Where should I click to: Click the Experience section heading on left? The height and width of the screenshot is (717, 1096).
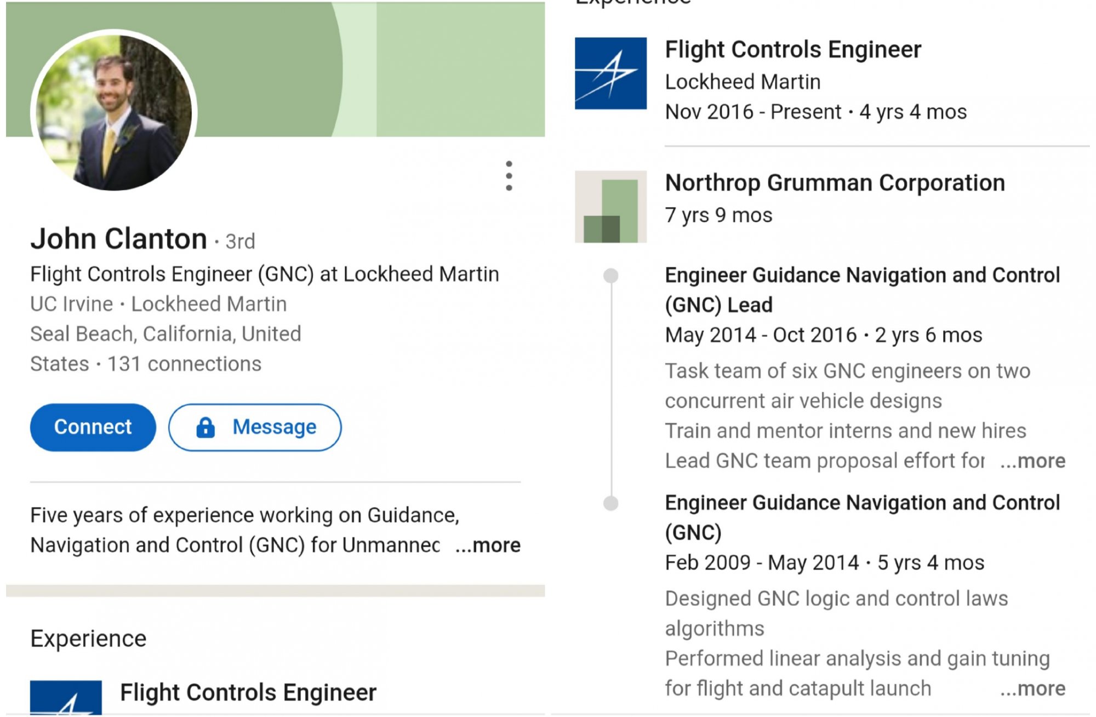click(88, 639)
